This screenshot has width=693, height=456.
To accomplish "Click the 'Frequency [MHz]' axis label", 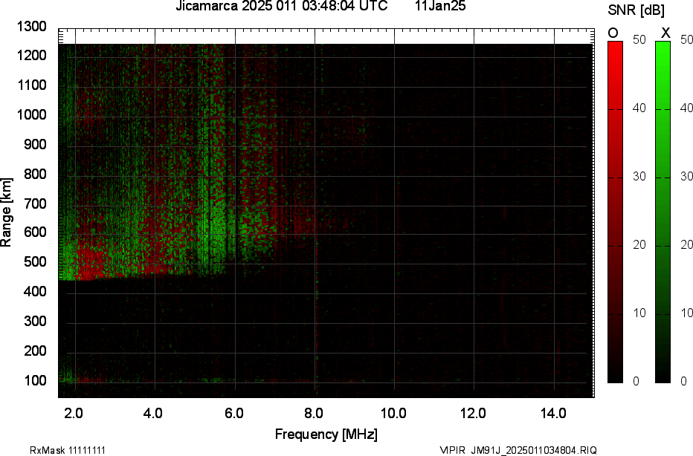I will (x=326, y=434).
